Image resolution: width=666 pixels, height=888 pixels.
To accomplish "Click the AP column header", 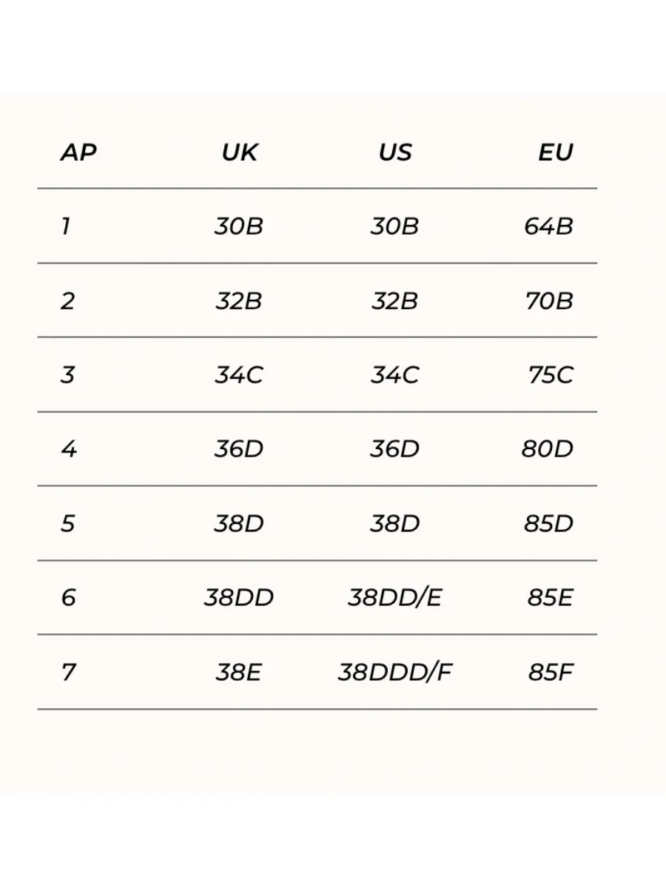I will [78, 152].
